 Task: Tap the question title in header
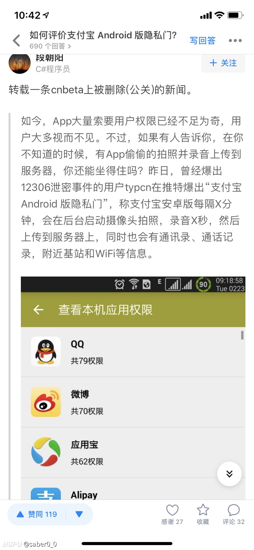103,35
